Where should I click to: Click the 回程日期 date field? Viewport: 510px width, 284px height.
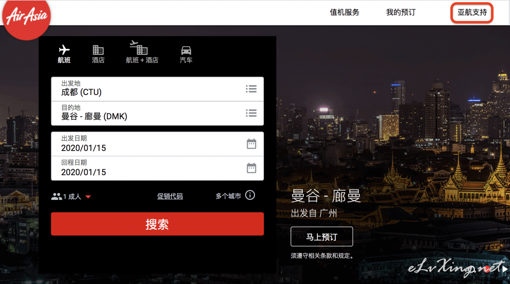point(157,168)
